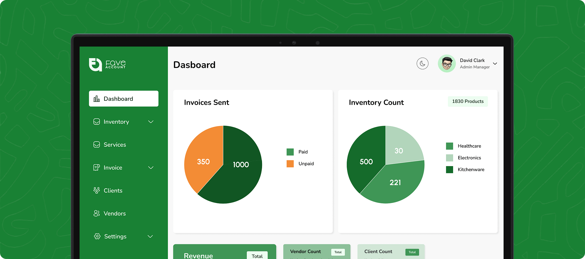Open the David Clark account dropdown

tap(495, 64)
